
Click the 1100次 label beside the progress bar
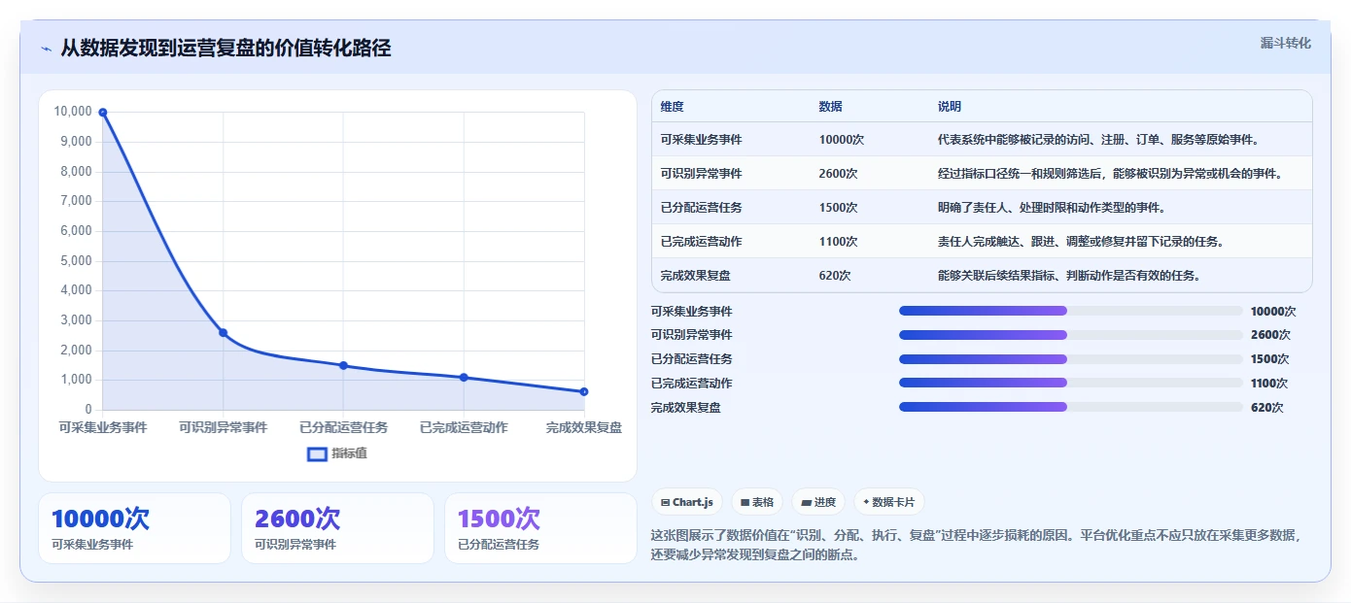[1269, 384]
